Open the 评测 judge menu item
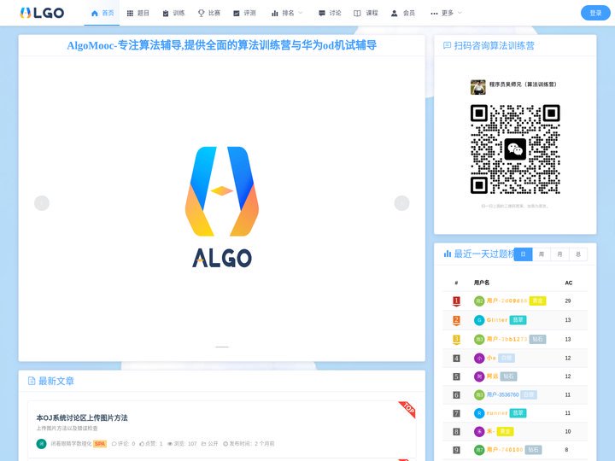Image resolution: width=615 pixels, height=461 pixels. [244, 13]
